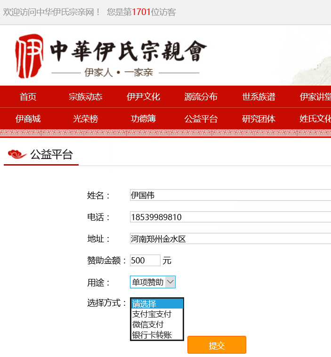Open 世系族谱 page

coord(259,97)
